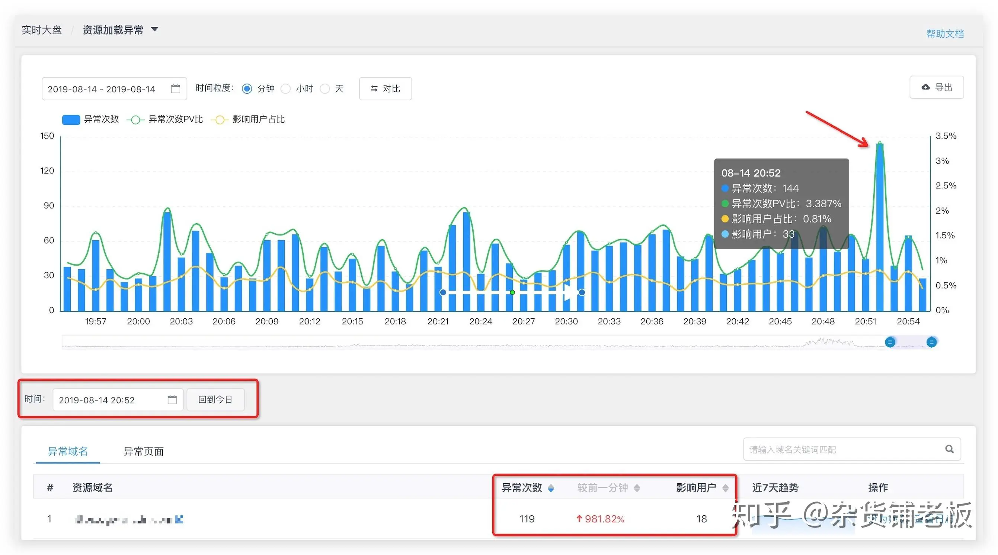
Task: Click calendar icon in 时间 datetime field
Action: coord(172,399)
